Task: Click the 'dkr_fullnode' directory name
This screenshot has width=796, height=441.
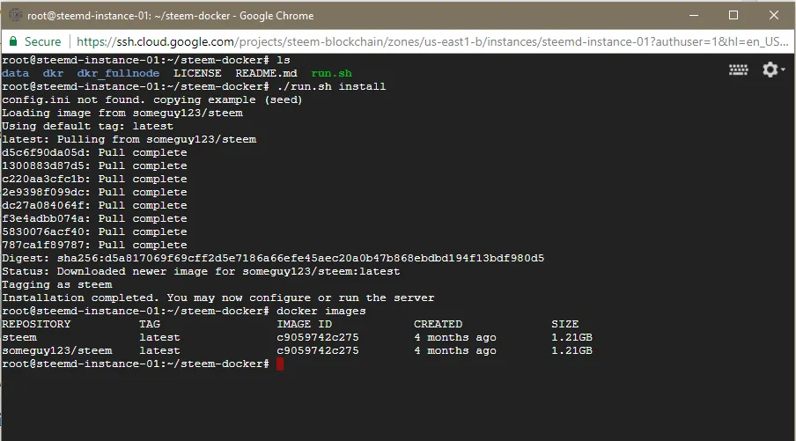Action: [x=118, y=73]
